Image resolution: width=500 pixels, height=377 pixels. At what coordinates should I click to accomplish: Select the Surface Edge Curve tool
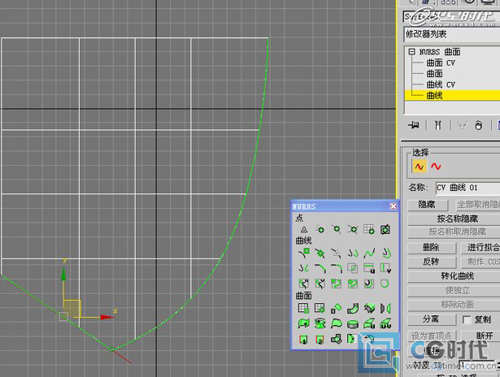[385, 284]
